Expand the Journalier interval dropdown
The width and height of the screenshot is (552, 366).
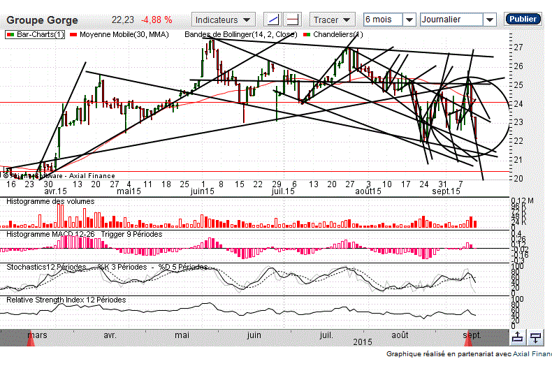pos(459,20)
